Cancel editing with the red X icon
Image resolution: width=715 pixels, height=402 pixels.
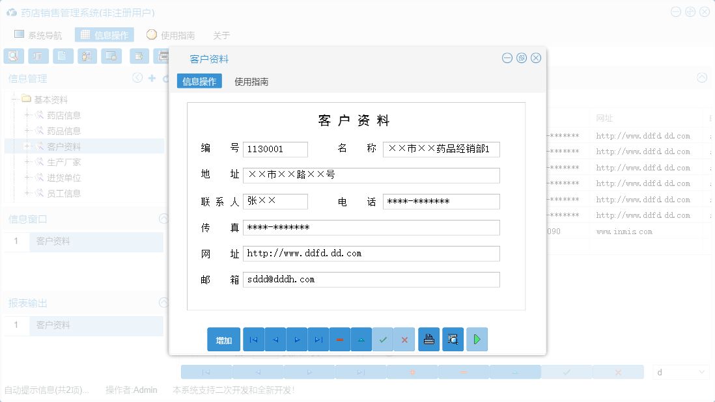click(404, 339)
